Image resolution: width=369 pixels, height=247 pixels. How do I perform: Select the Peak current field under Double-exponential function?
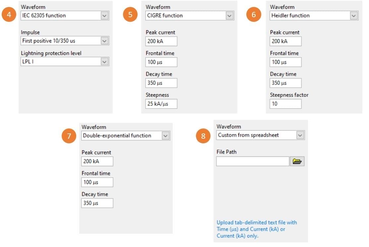click(x=97, y=161)
